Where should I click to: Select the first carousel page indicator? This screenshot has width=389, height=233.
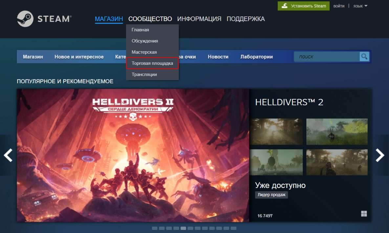tap(155, 228)
